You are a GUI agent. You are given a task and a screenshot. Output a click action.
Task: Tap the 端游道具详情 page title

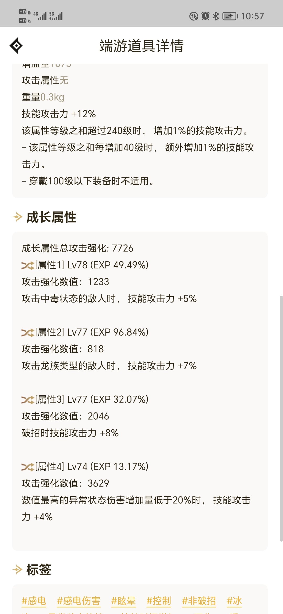[x=141, y=46]
